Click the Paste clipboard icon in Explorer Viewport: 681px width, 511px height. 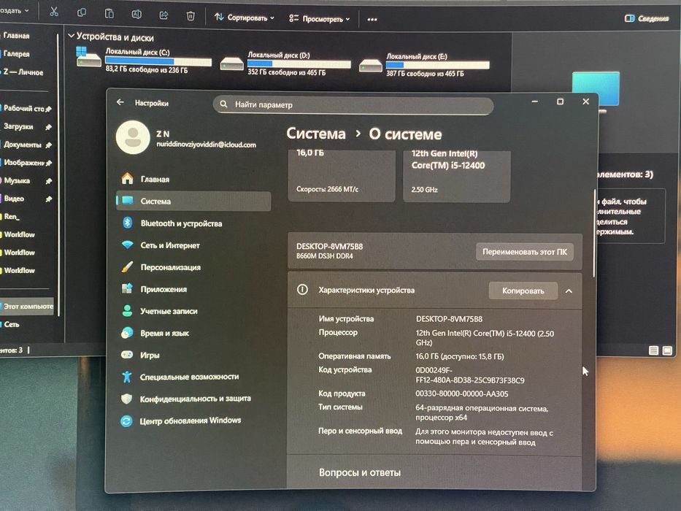[109, 14]
